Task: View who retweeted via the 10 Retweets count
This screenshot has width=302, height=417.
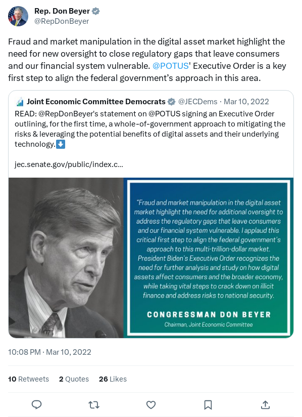Action: coord(28,379)
